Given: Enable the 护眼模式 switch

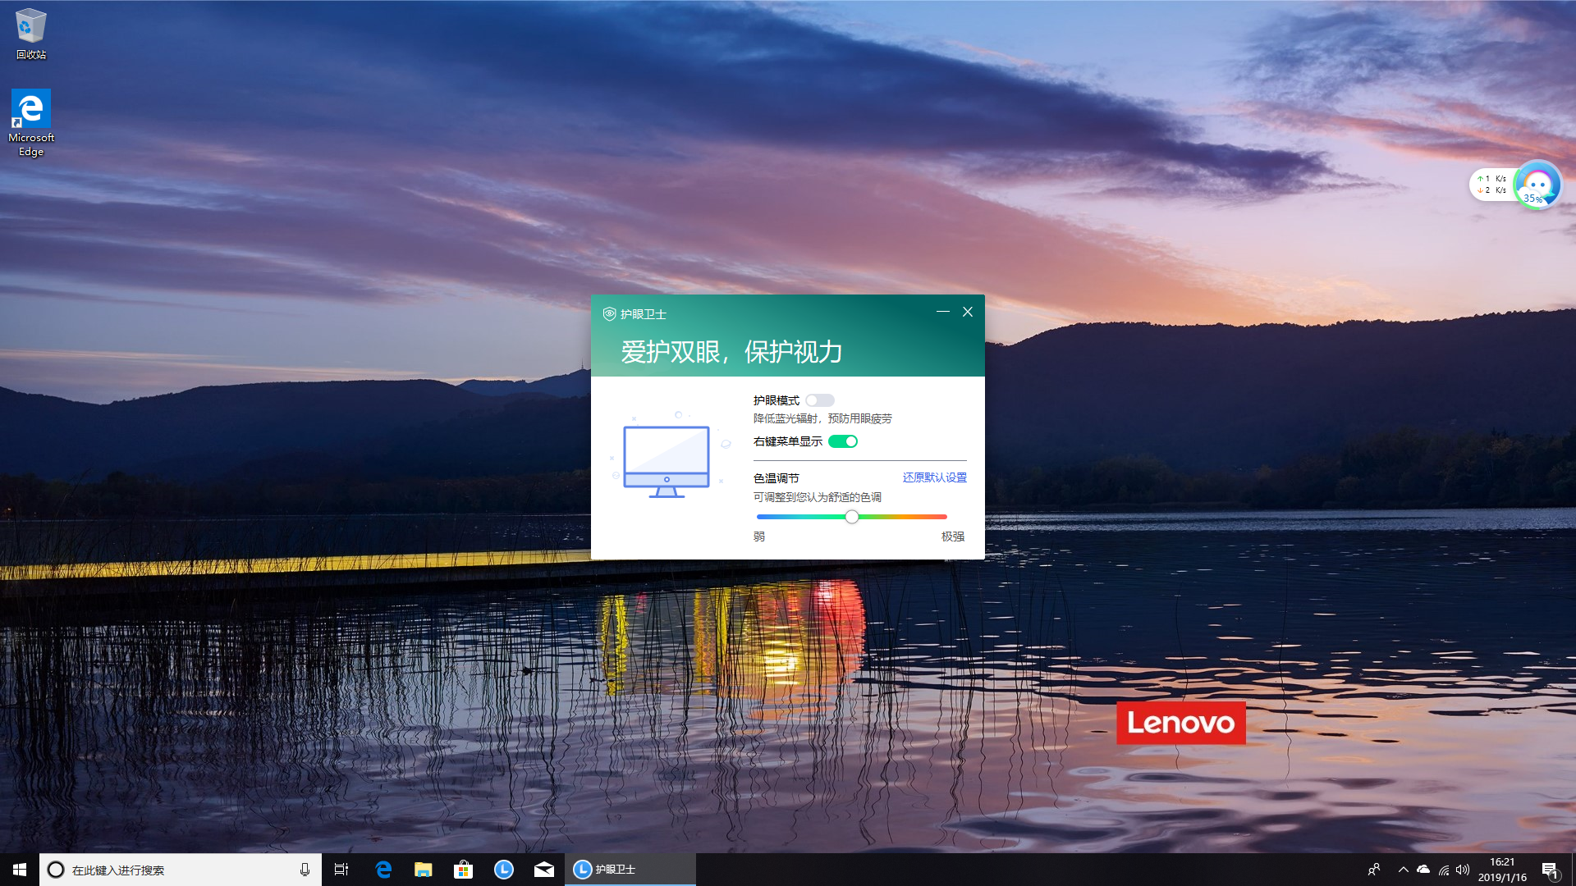Looking at the screenshot, I should 819,400.
